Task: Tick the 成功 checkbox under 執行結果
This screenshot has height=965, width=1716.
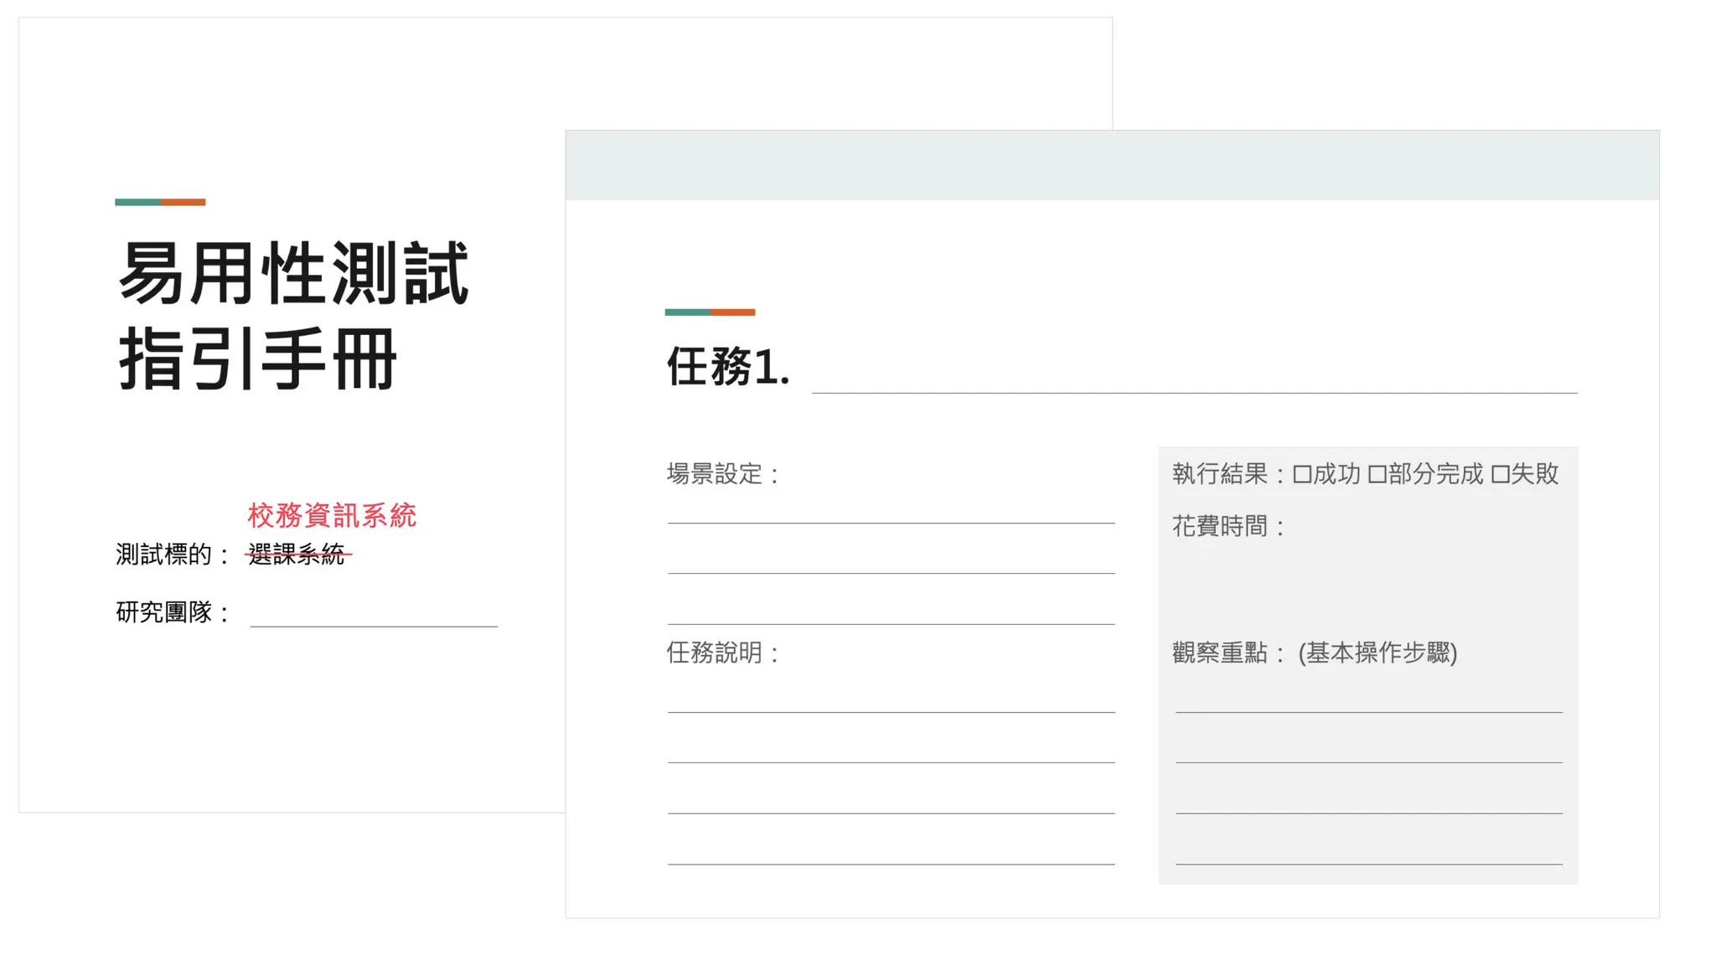Action: point(1302,475)
